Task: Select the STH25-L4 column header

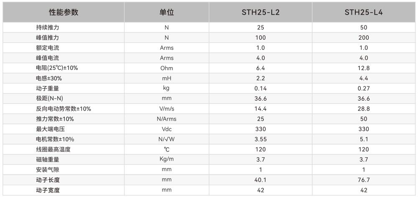Action: pos(364,12)
